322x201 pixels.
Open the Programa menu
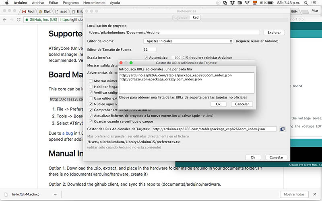[71, 3]
